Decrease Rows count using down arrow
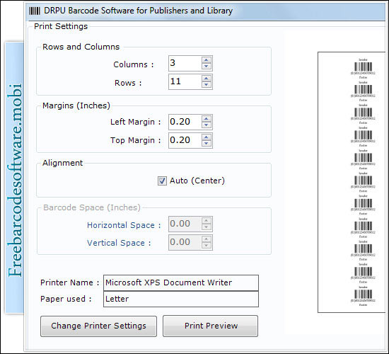Screen dimensions: 389x354 point(206,85)
